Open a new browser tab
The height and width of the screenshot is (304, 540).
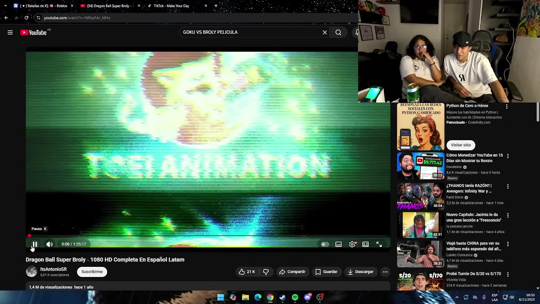(x=216, y=6)
